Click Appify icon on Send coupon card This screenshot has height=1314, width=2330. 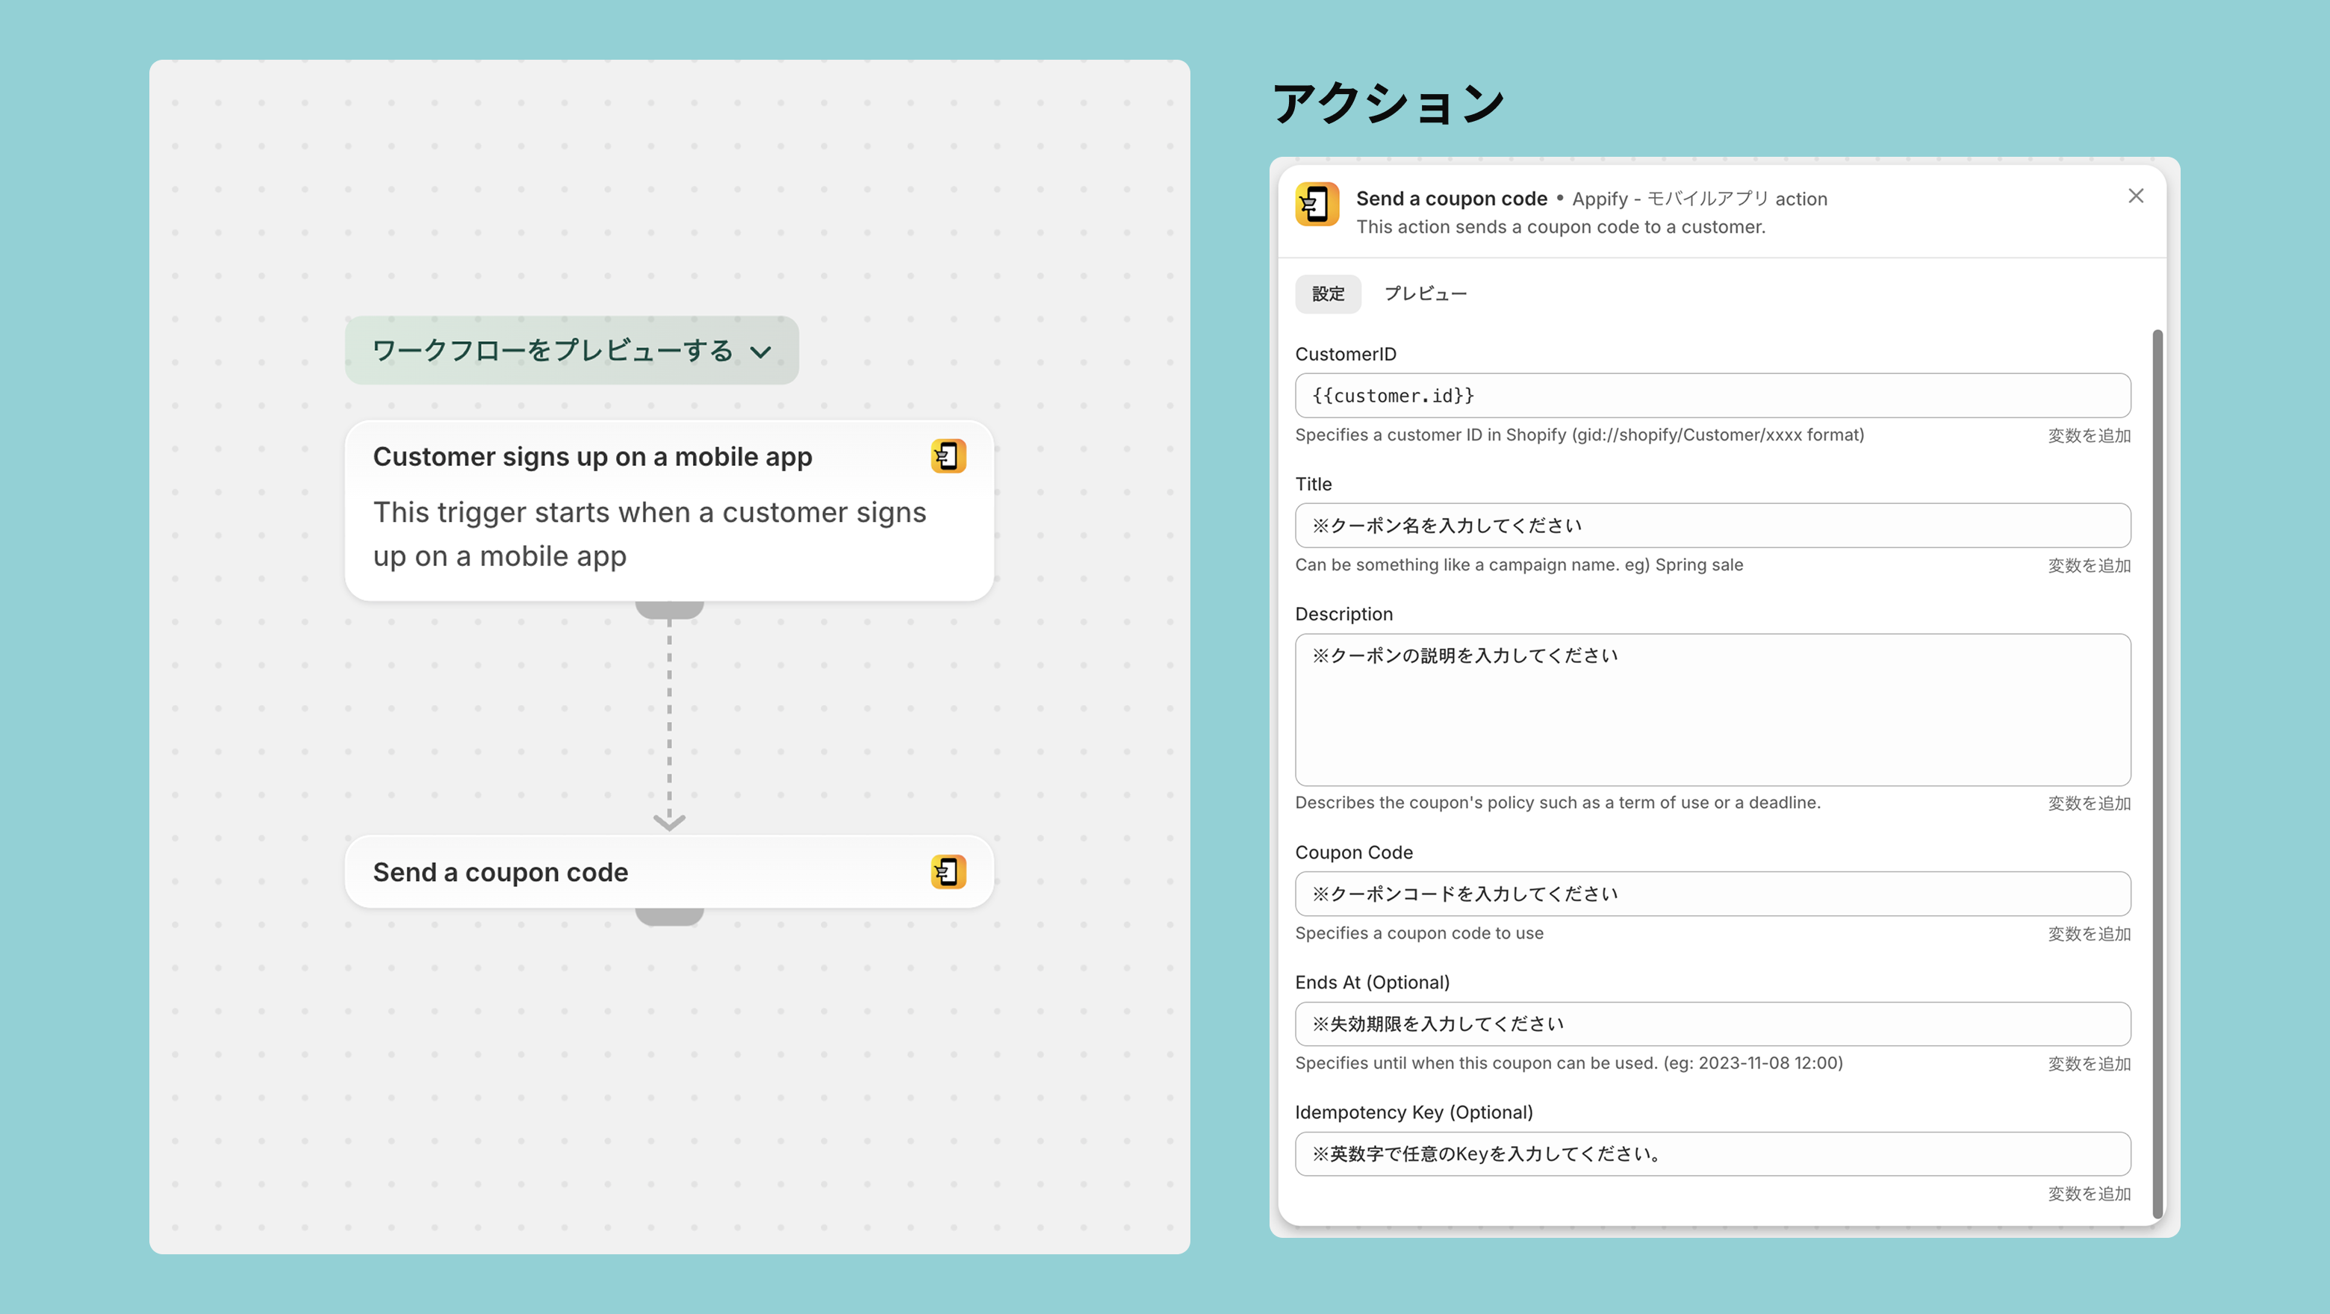948,872
